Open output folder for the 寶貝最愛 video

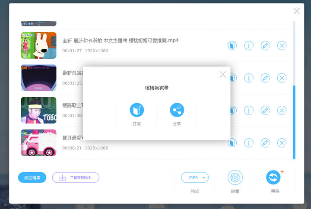pyautogui.click(x=232, y=142)
